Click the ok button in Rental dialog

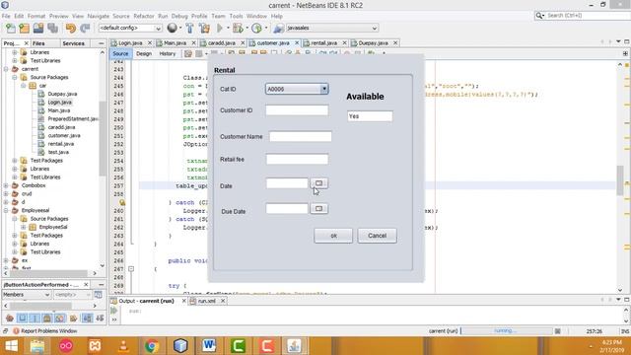333,236
